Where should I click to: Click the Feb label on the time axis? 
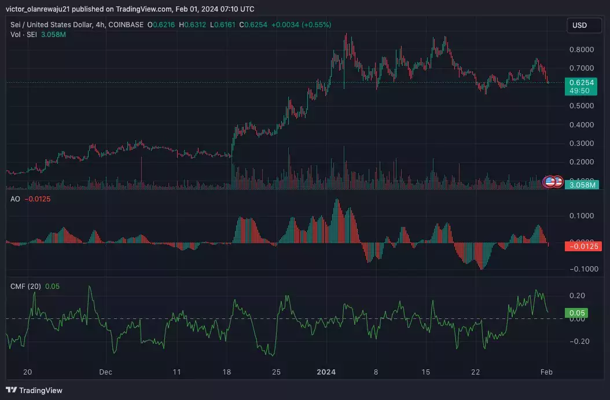coord(546,372)
